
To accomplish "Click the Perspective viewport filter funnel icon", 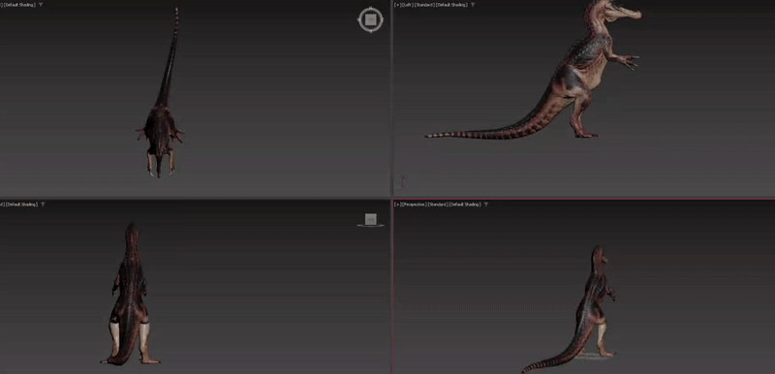I will coord(486,204).
